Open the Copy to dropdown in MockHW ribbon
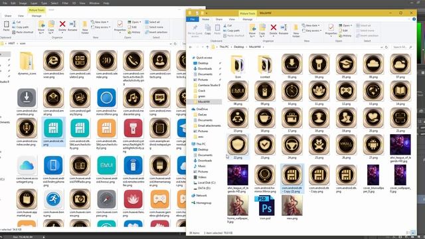The width and height of the screenshot is (425, 239). coord(262,36)
